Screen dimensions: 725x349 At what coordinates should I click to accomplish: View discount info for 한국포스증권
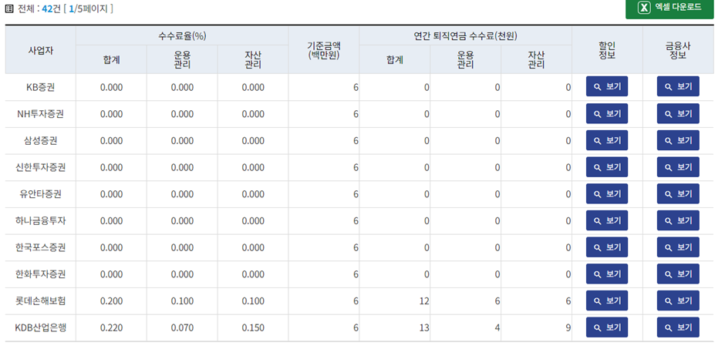607,247
